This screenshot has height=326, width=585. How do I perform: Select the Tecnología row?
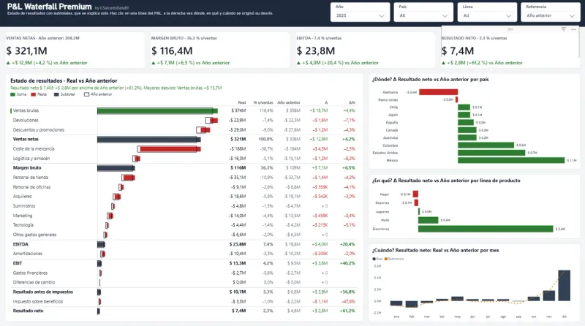pos(183,225)
